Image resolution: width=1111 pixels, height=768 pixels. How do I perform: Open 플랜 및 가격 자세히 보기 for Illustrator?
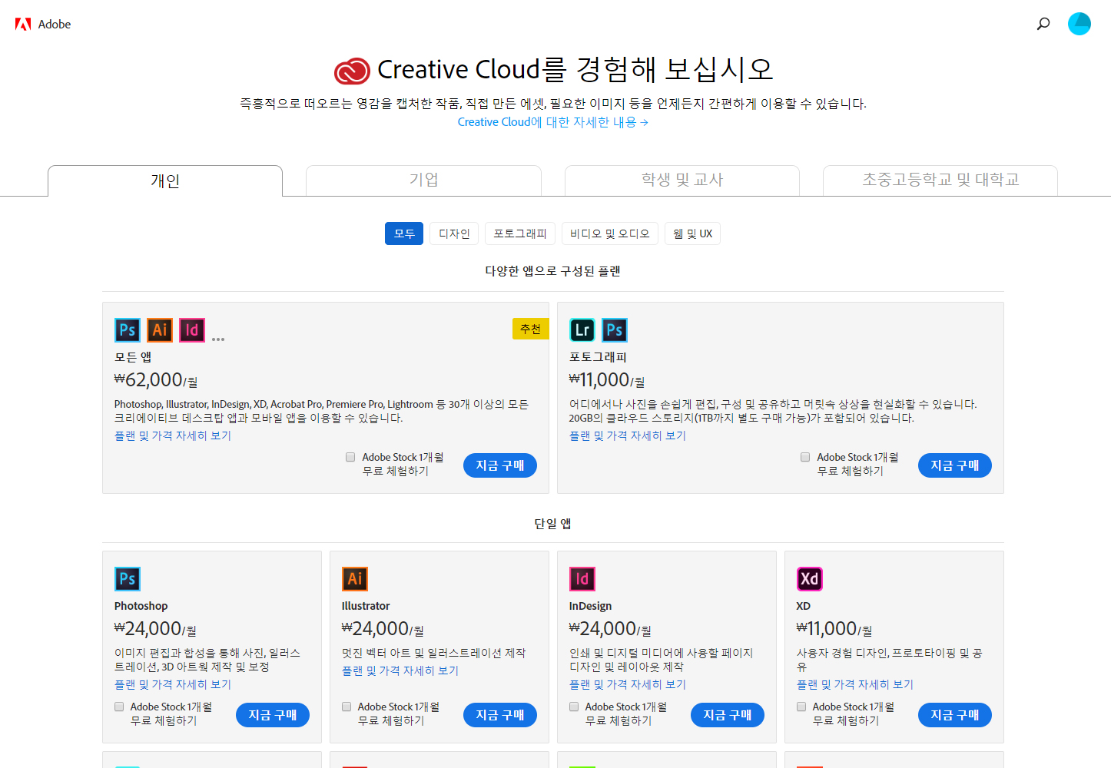400,670
